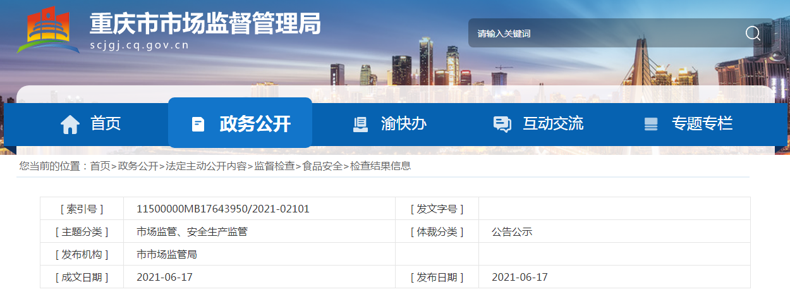Follow the 监督检查 breadcrumb link
790x294 pixels.
(x=274, y=166)
